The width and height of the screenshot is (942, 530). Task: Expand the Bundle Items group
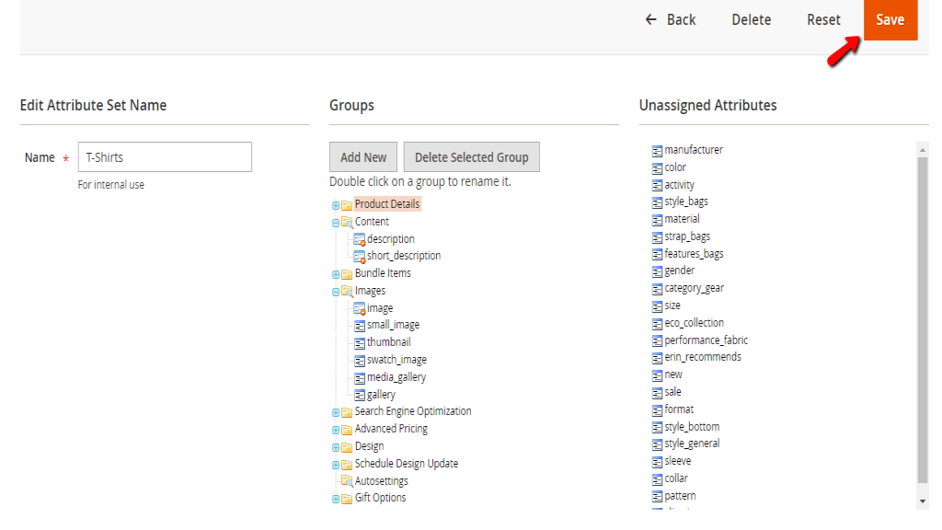click(336, 274)
